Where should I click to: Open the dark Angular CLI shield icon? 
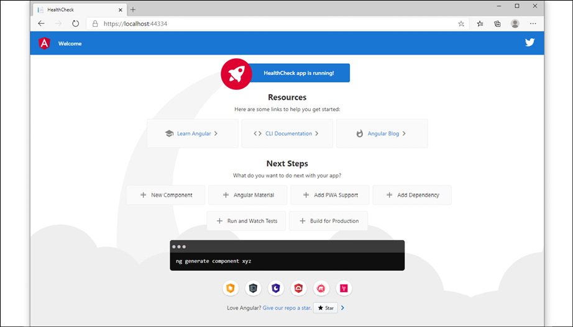[253, 289]
